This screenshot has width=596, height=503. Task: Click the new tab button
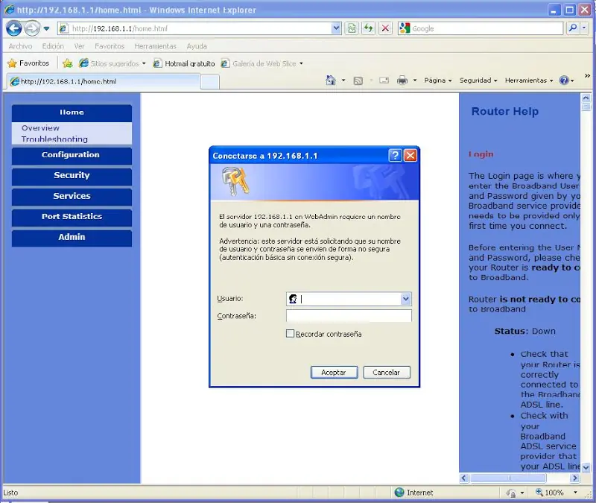coord(210,82)
